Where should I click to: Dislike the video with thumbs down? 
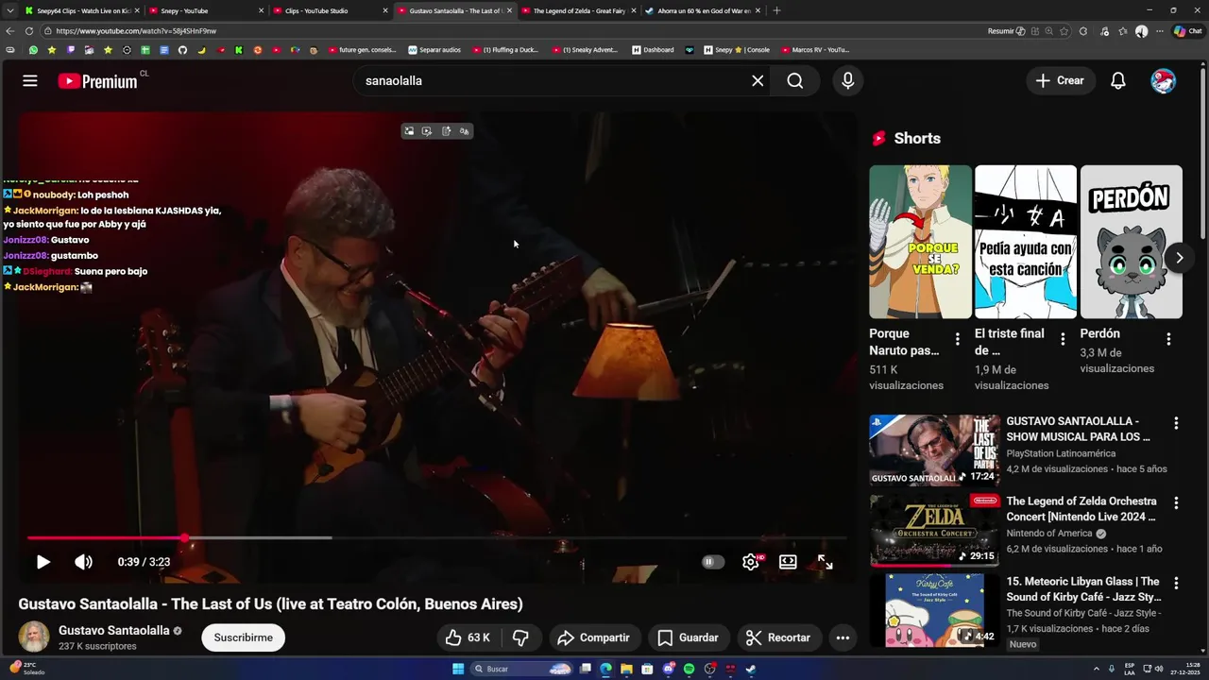click(x=520, y=637)
